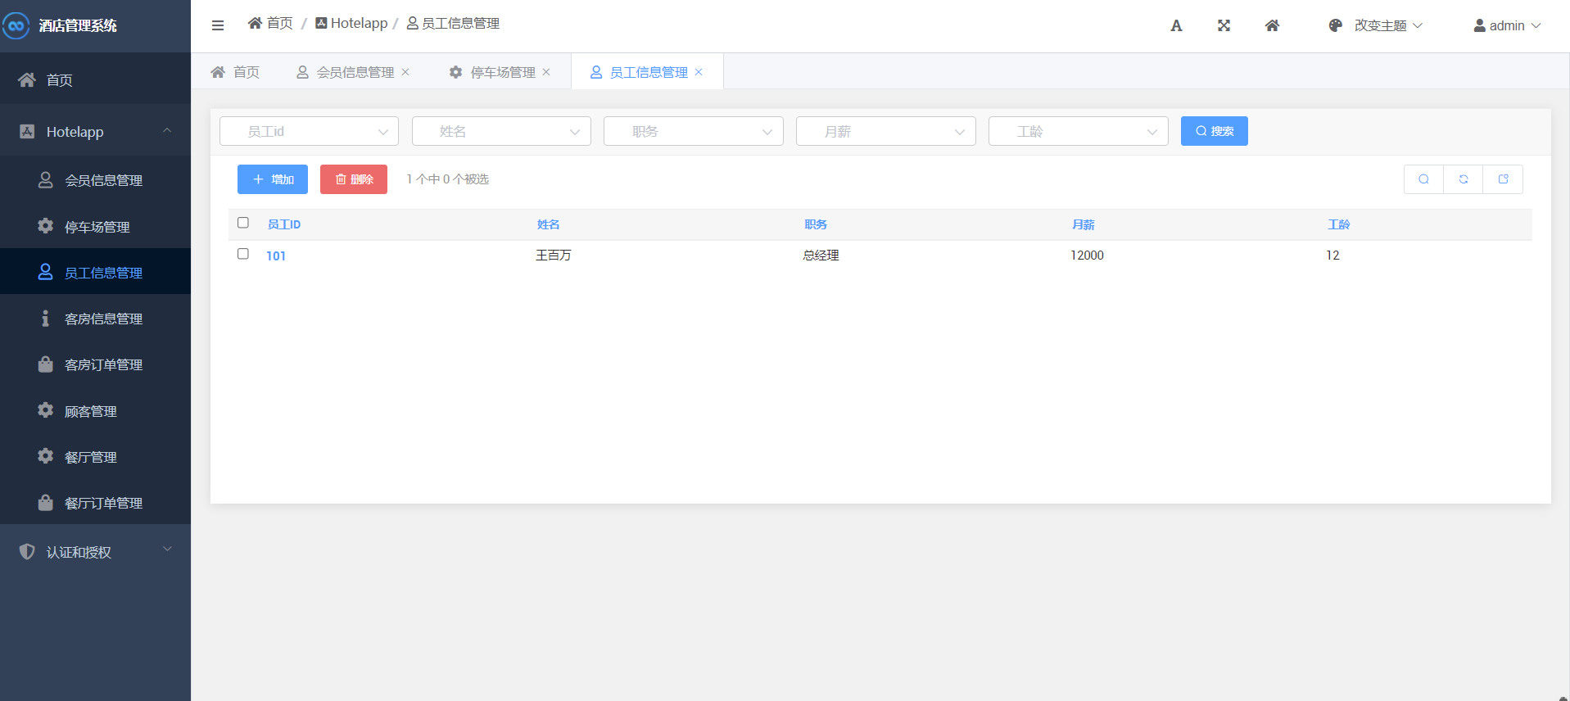Open 餐厅管理 in the sidebar
The image size is (1570, 701).
(x=95, y=456)
